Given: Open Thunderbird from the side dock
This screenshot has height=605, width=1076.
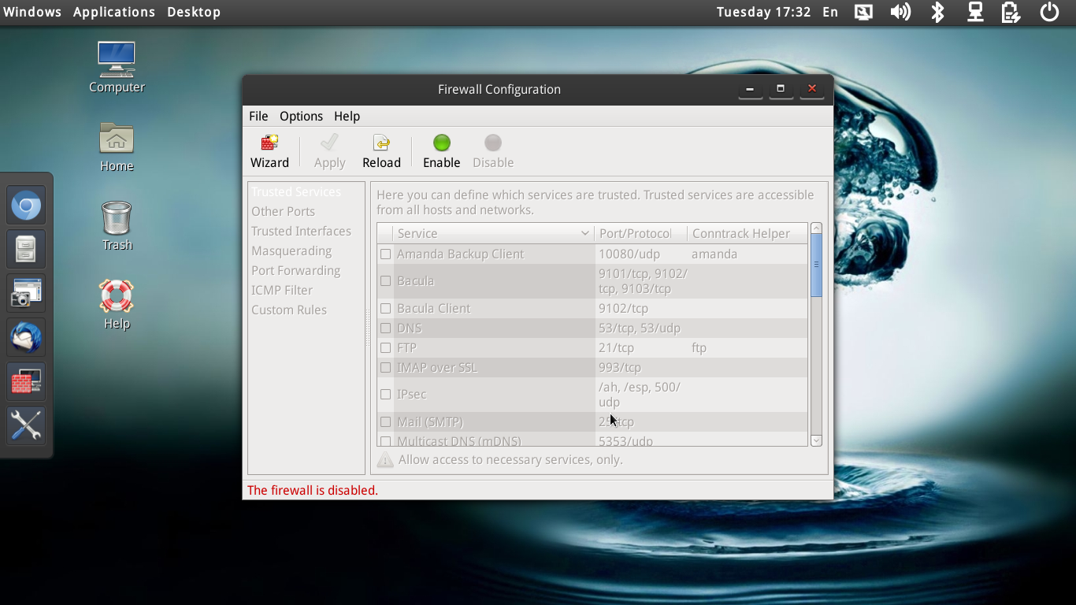Looking at the screenshot, I should click(26, 337).
